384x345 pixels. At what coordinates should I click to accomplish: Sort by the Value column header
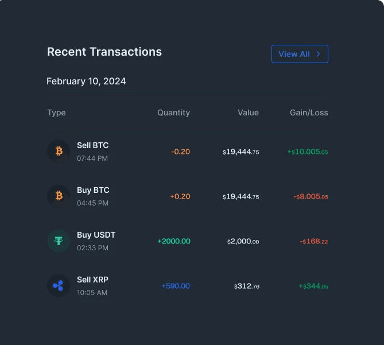coord(248,113)
